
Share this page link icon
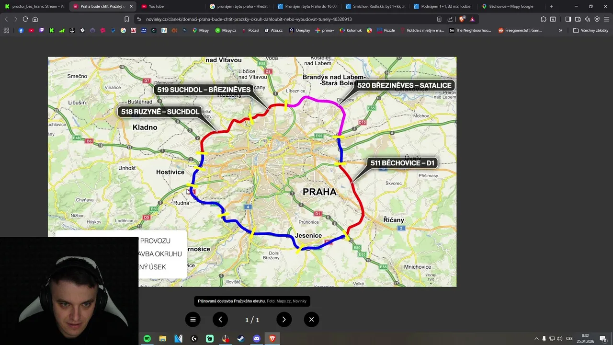click(x=450, y=19)
